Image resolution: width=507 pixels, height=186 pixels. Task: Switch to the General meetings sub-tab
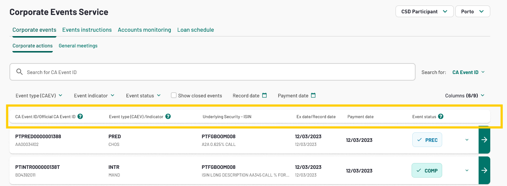pos(78,46)
